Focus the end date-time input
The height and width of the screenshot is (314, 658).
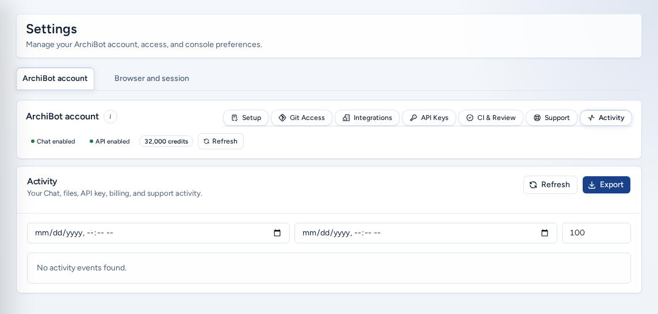(x=426, y=233)
